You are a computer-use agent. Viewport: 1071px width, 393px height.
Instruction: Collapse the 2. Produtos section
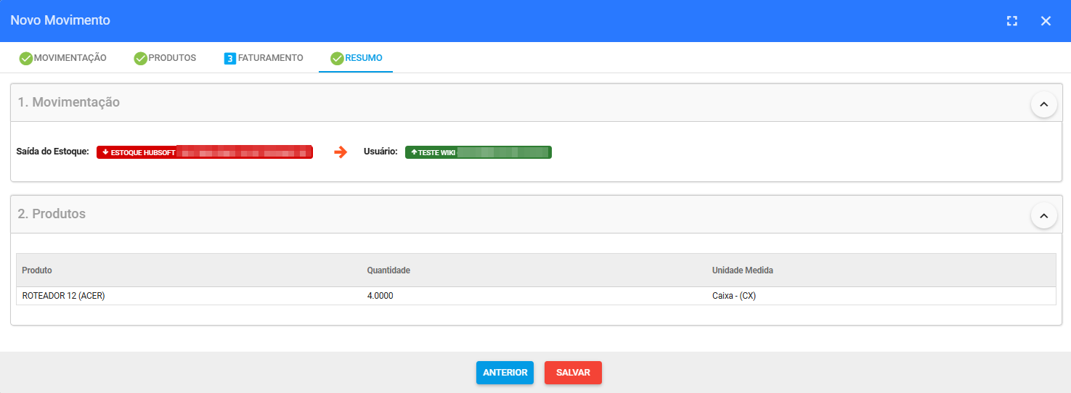[1043, 216]
